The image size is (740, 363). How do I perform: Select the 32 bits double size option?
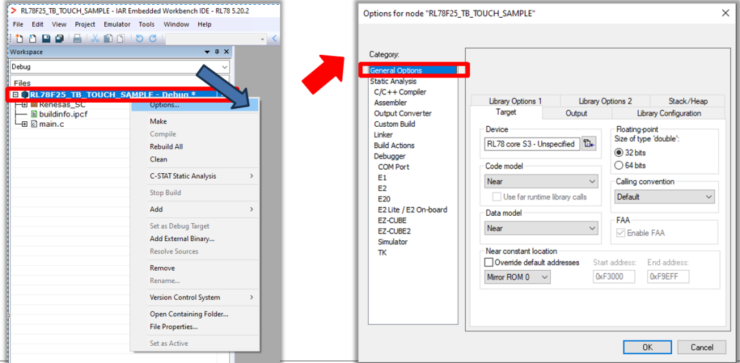point(619,153)
